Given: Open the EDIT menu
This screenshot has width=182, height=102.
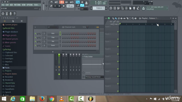Looking at the screenshot, I should click(7, 5).
